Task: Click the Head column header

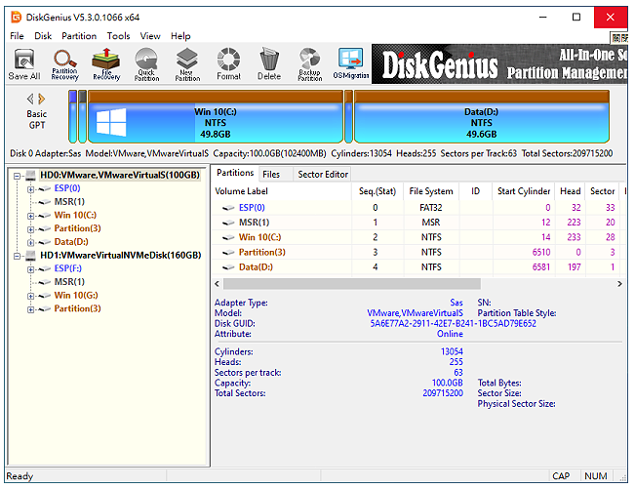Action: [x=571, y=191]
